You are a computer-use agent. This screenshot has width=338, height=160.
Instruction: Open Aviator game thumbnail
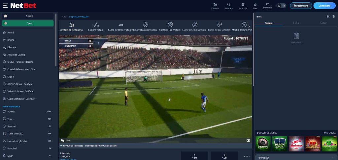[x=296, y=144]
